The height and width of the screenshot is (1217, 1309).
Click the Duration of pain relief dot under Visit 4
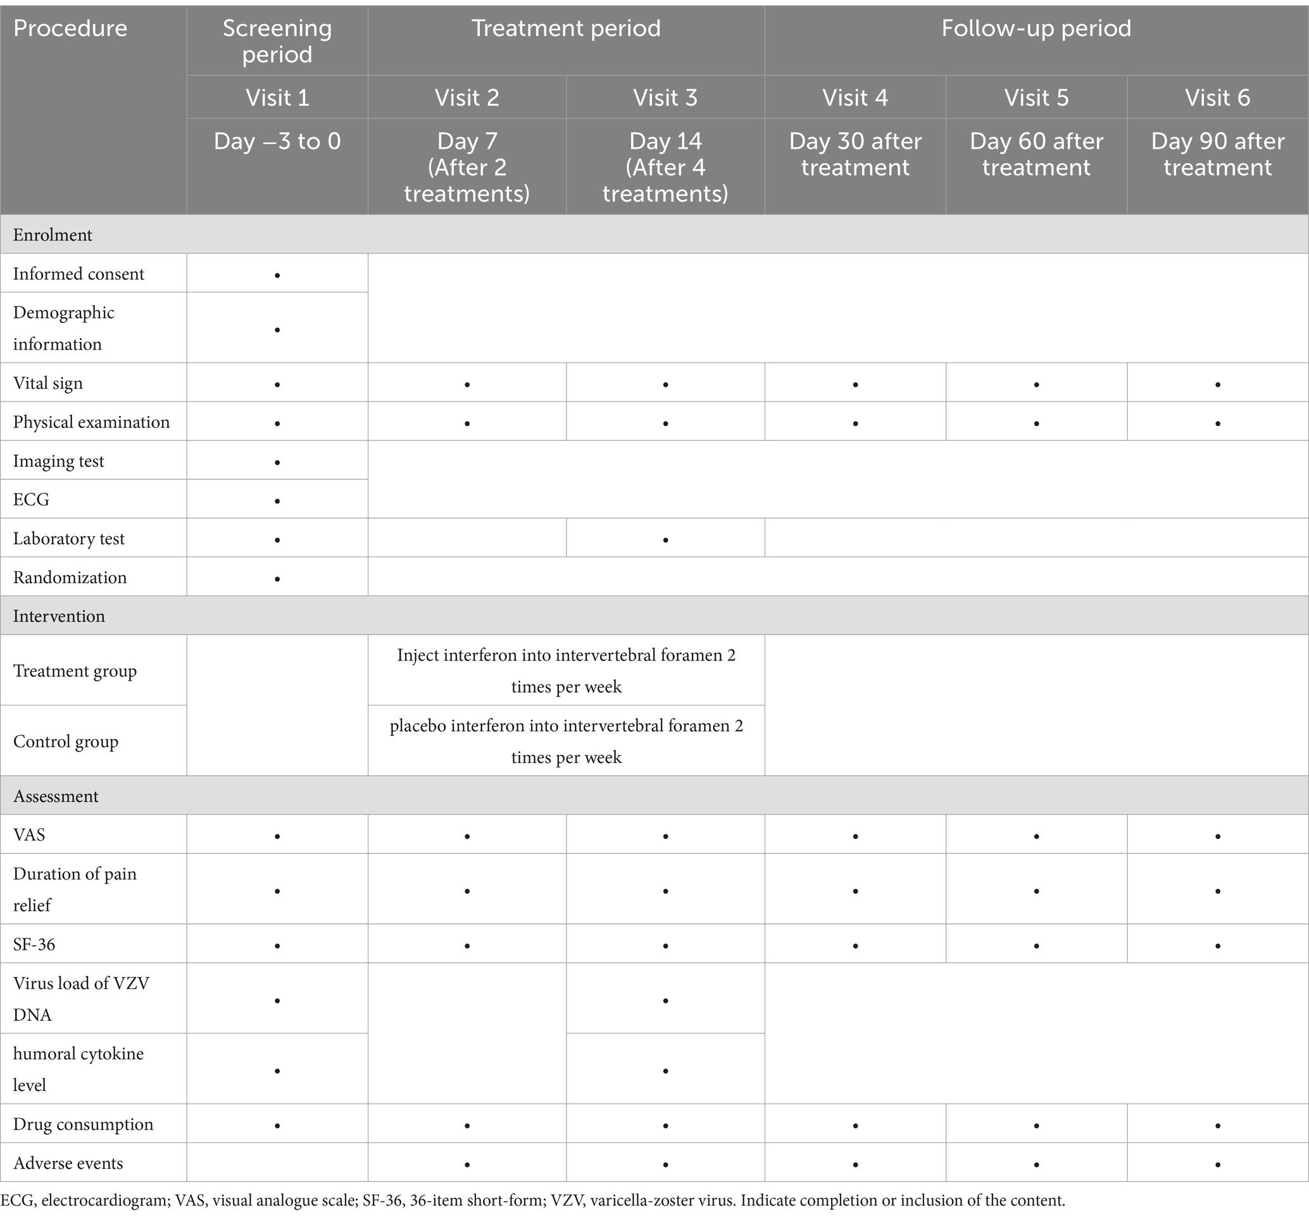[855, 891]
